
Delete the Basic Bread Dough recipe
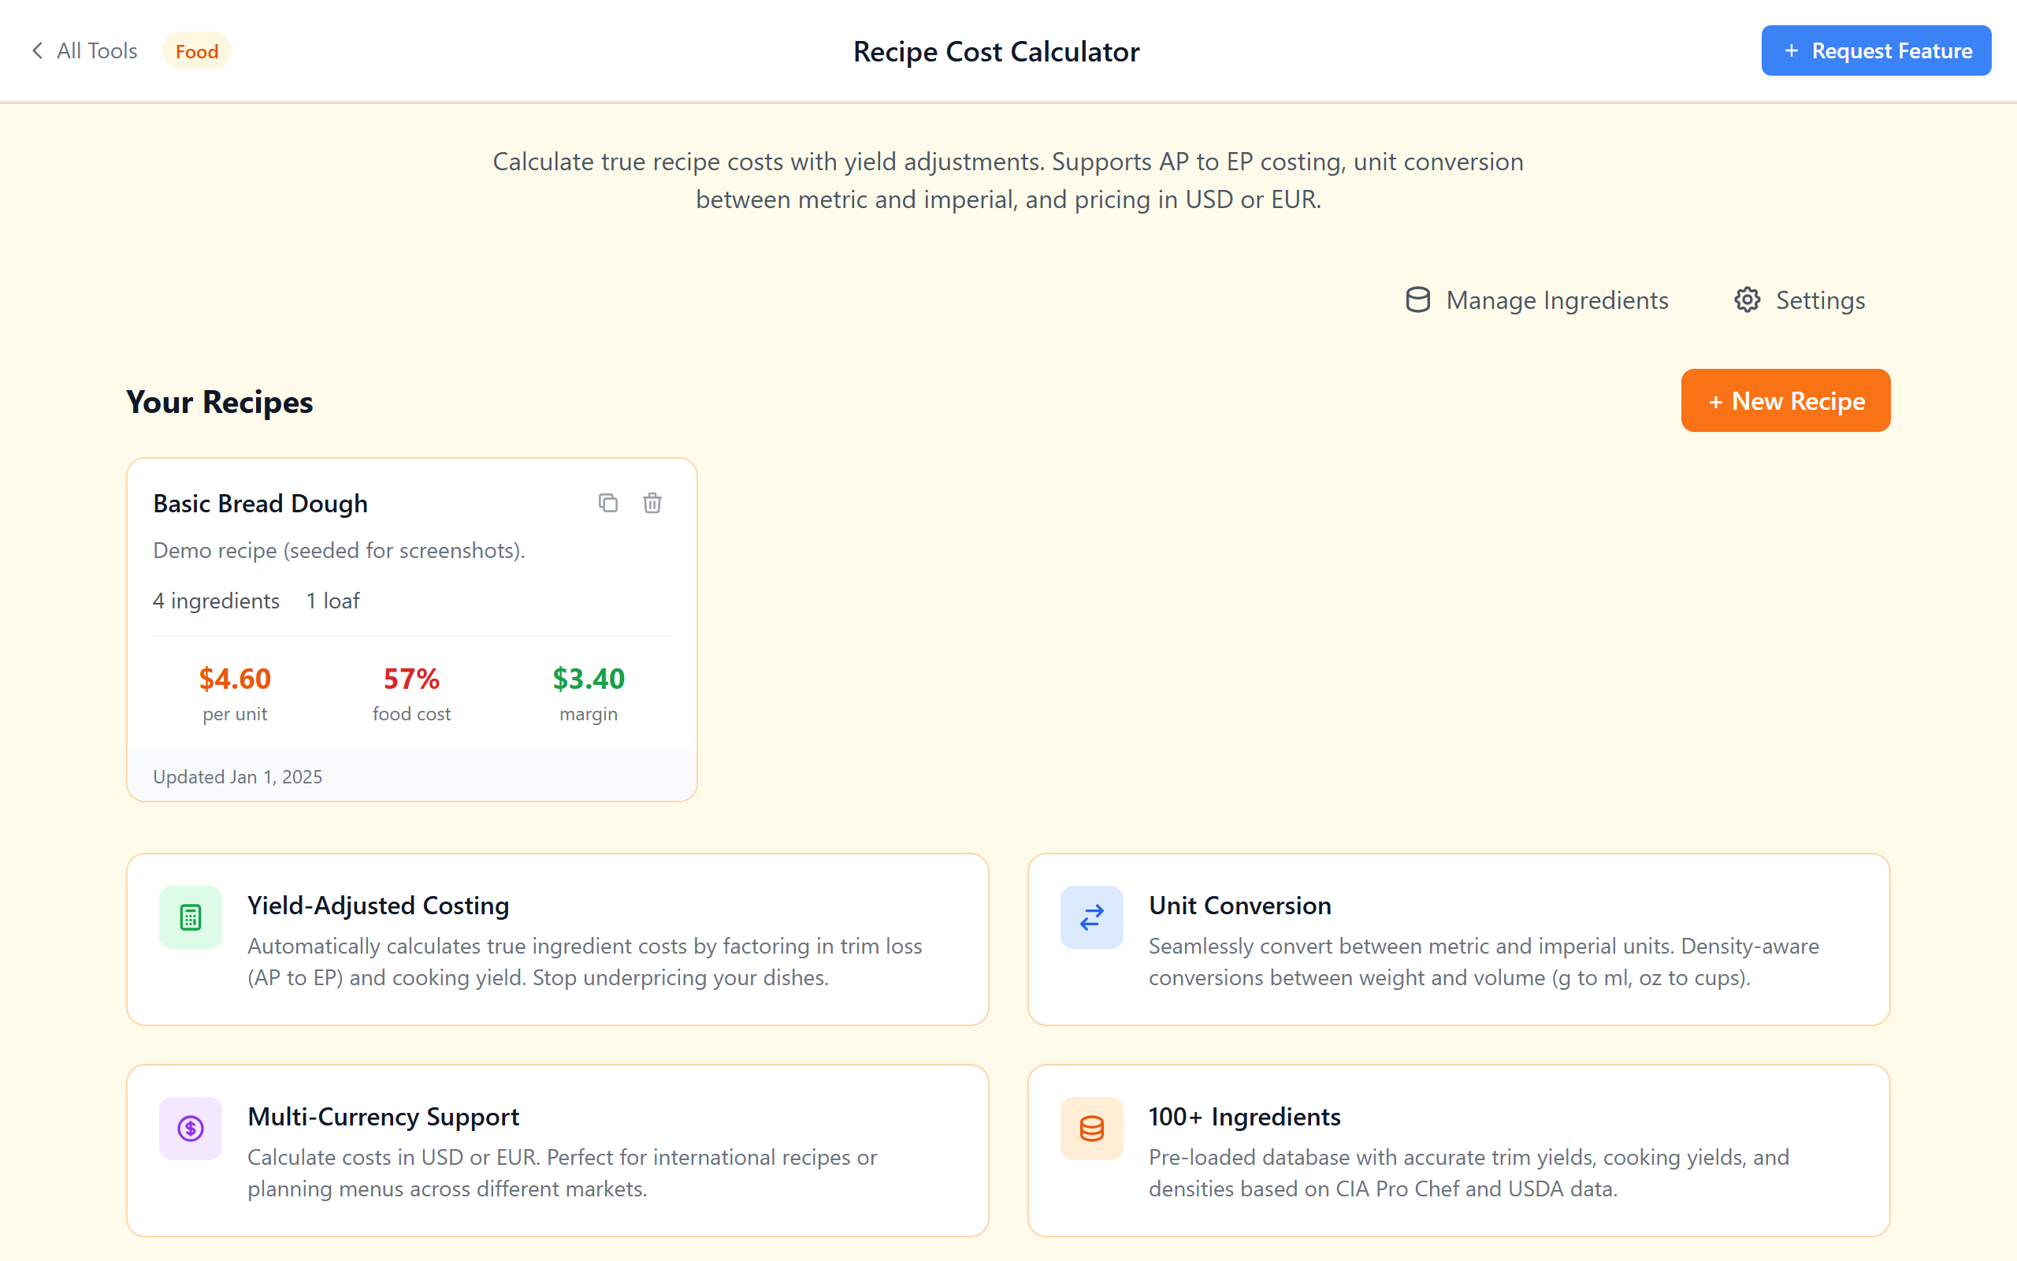652,503
